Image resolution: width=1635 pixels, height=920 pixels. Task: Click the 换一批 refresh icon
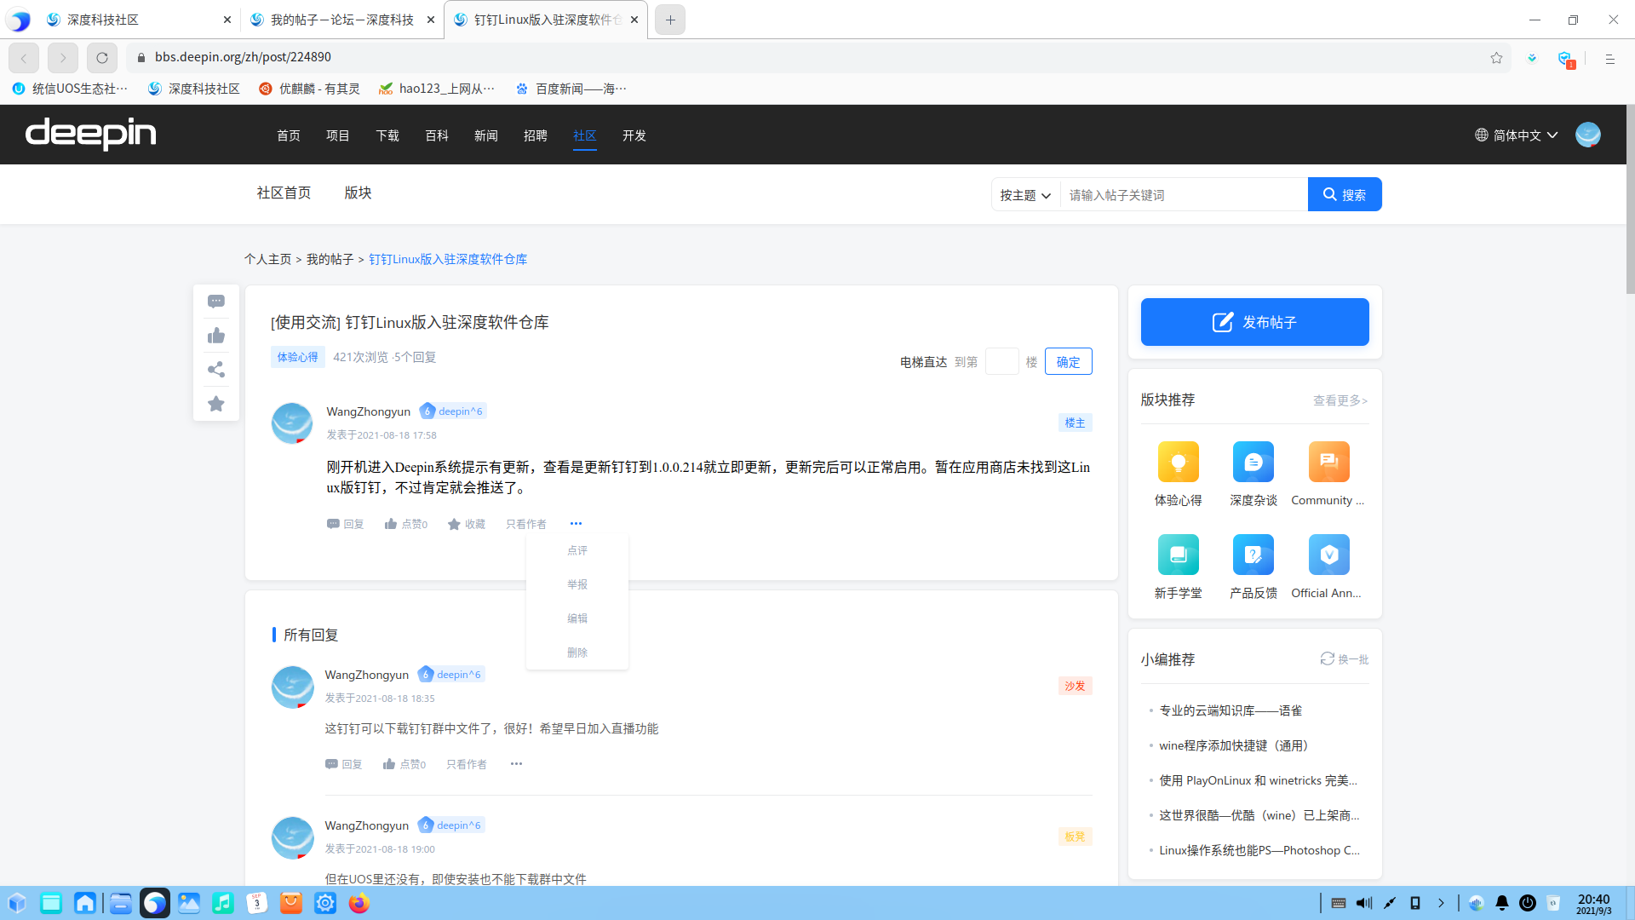tap(1327, 658)
